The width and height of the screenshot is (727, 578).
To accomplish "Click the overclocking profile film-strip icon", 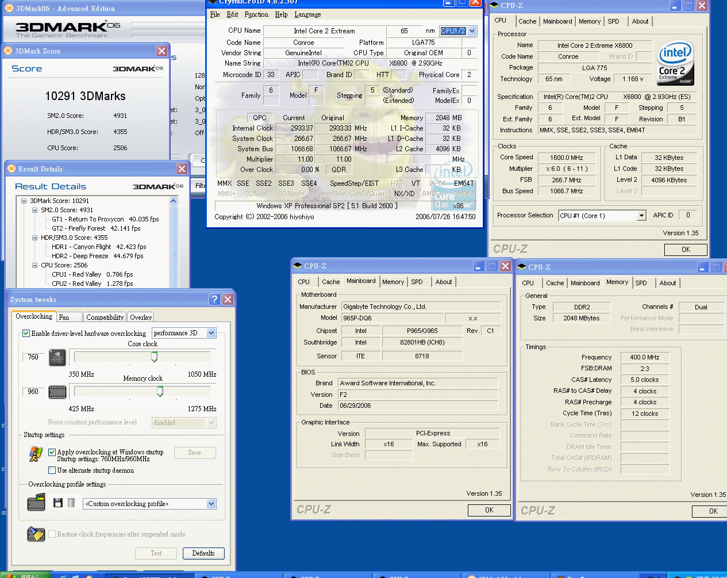I will point(36,503).
